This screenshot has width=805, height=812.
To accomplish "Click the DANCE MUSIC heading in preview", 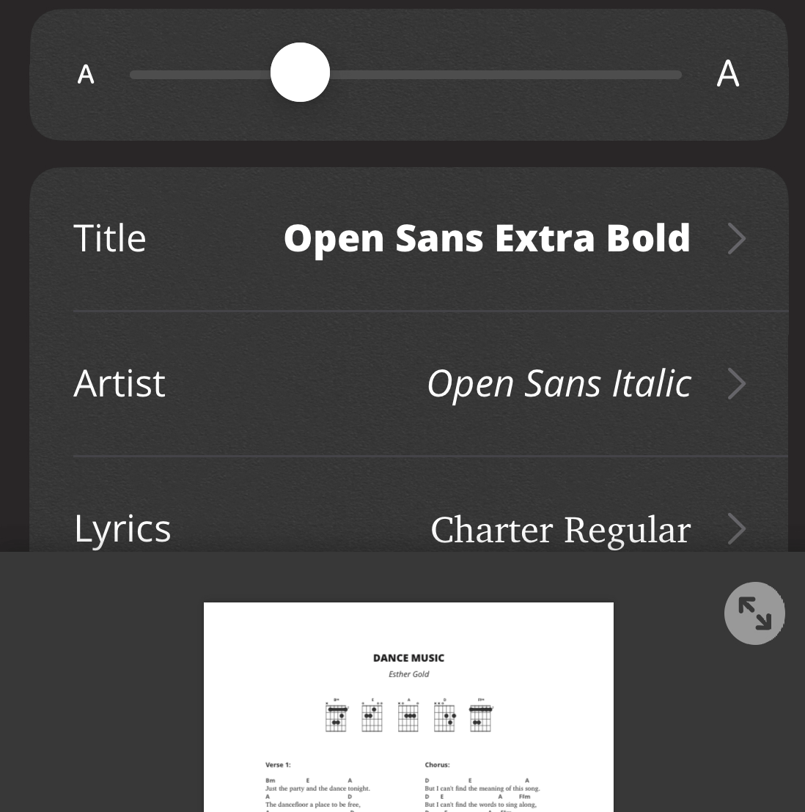I will click(x=408, y=658).
